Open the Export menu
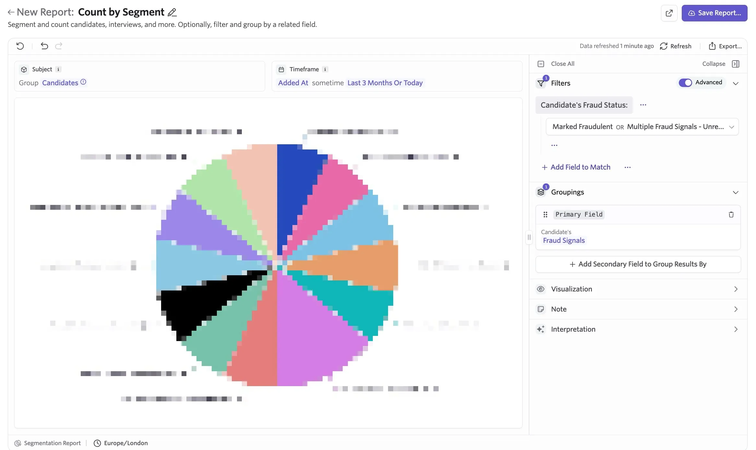 click(x=725, y=46)
